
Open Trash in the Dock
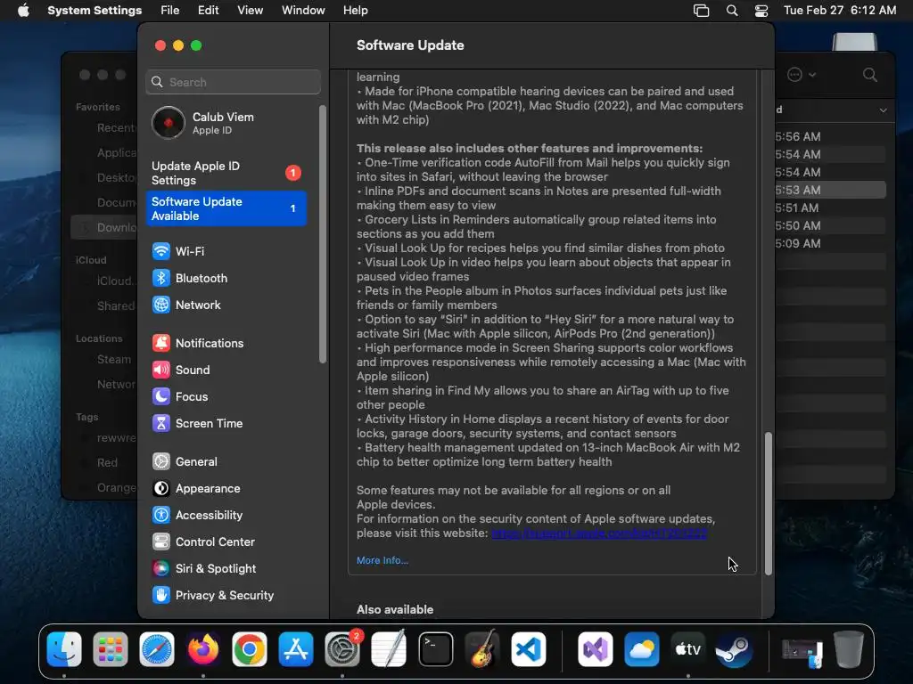[849, 649]
